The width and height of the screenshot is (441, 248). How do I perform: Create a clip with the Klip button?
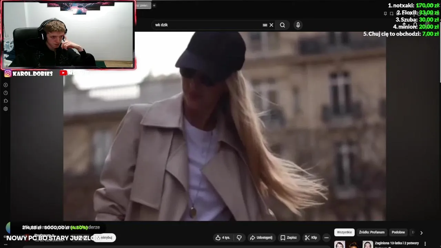tap(311, 238)
